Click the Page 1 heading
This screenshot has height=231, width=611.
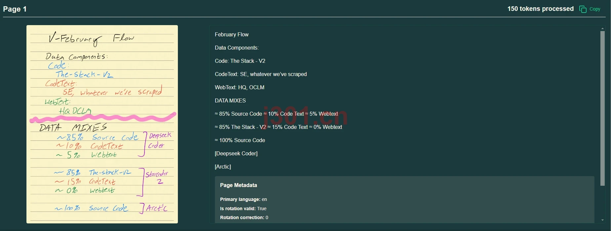pos(15,9)
